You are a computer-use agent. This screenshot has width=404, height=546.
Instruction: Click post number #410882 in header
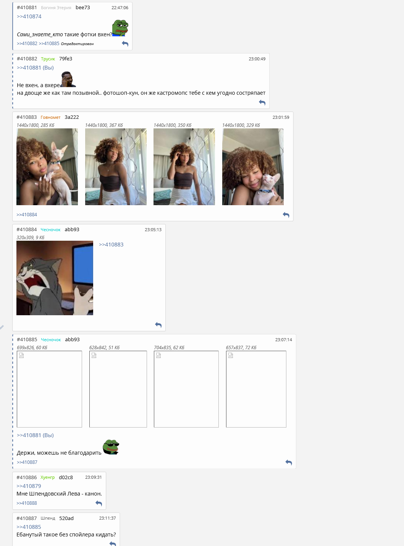[27, 59]
